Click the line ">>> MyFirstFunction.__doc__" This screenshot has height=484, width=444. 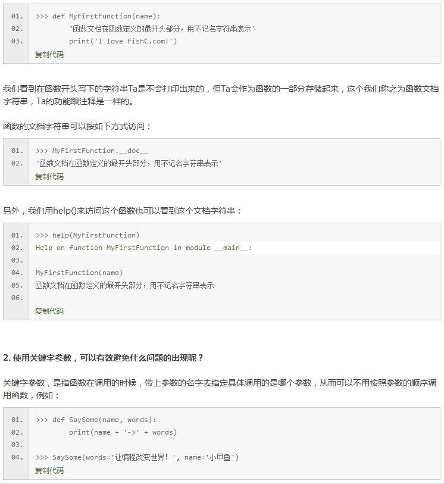click(x=92, y=151)
